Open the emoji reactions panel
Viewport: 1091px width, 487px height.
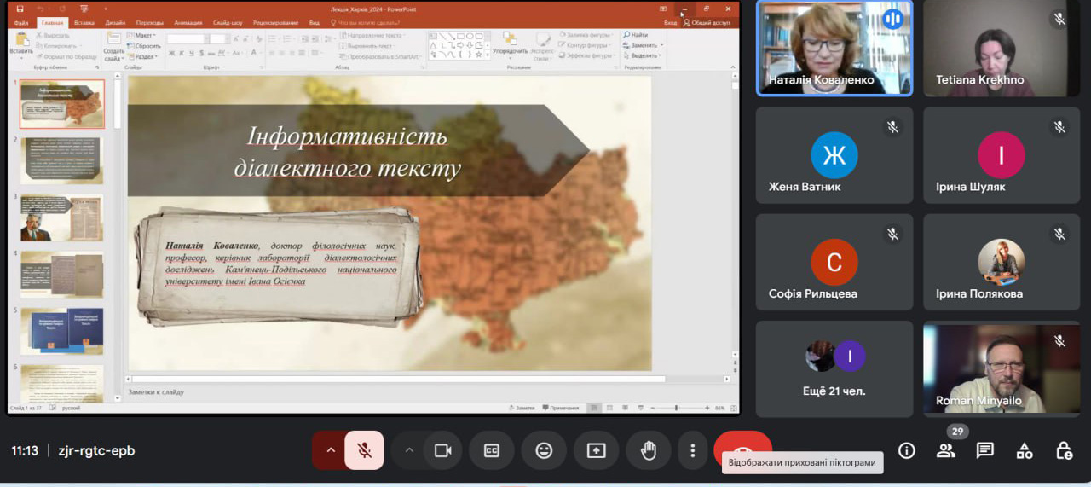(544, 451)
